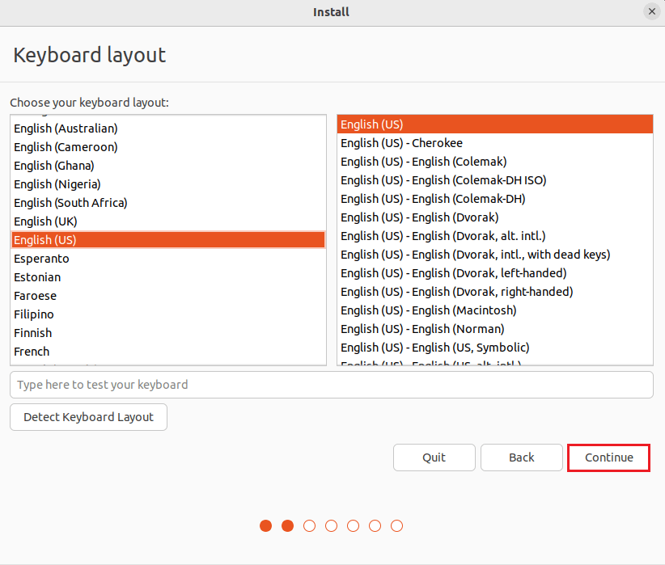Choose English (Australian) from layout list
The width and height of the screenshot is (665, 565).
click(66, 129)
